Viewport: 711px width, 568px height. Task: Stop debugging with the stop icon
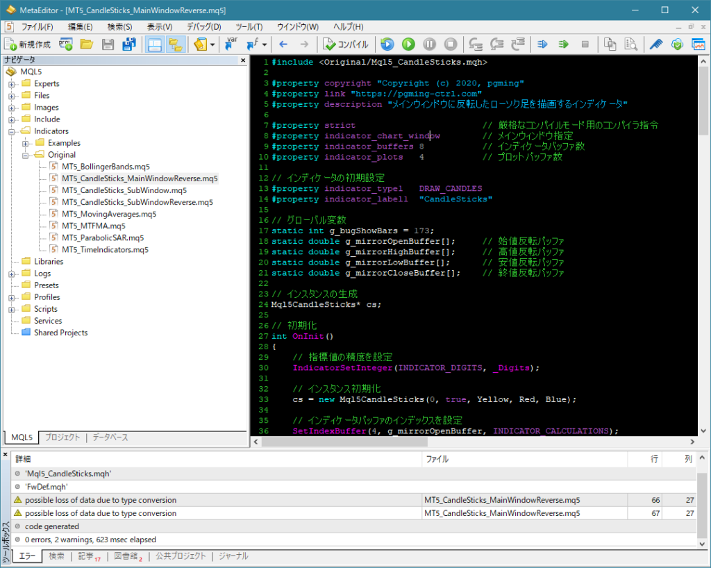(450, 44)
